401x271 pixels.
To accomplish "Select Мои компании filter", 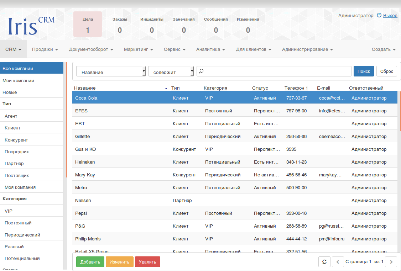I will [x=31, y=80].
